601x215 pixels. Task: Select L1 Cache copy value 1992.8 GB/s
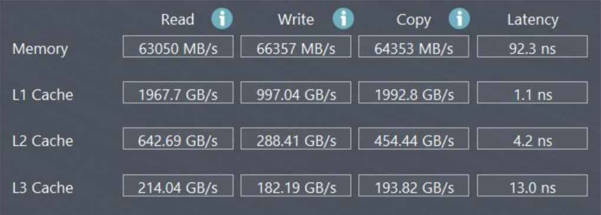413,92
